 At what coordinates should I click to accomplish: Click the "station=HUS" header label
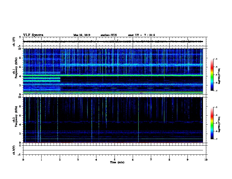tap(109, 35)
